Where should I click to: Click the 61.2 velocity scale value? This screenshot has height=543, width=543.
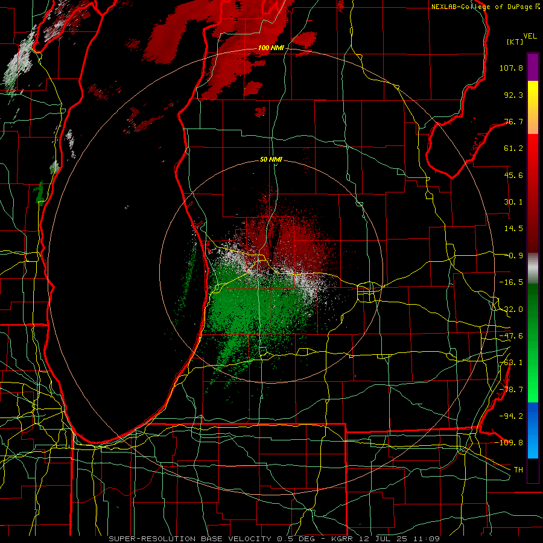pos(513,148)
